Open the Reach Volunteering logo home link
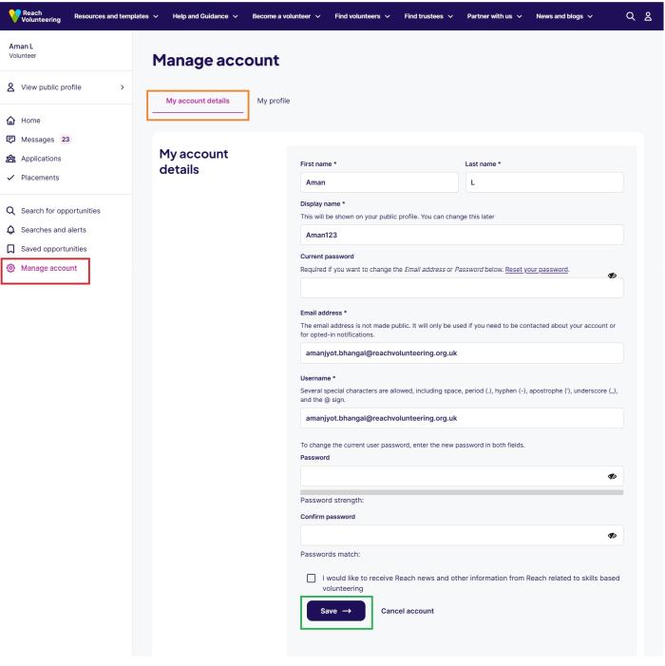 35,16
